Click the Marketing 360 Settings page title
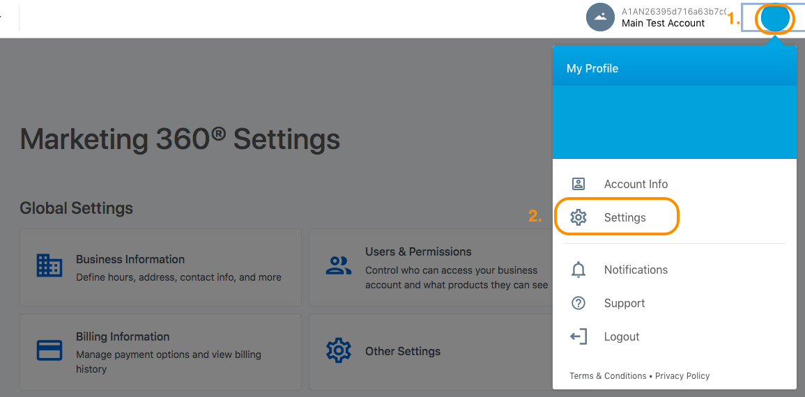The height and width of the screenshot is (397, 805). point(180,138)
